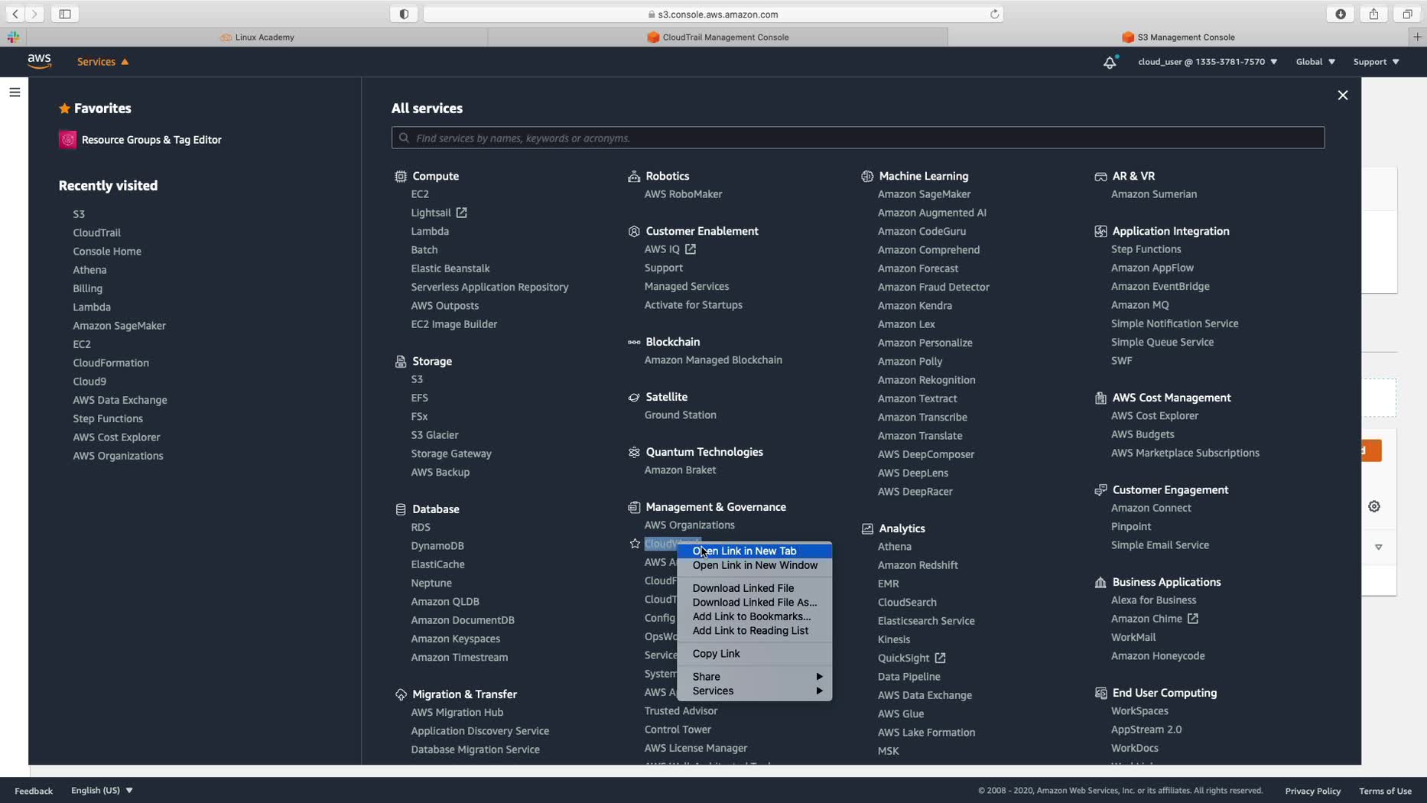This screenshot has width=1427, height=803.
Task: Click the Amazon Chime external link icon
Action: click(1193, 619)
